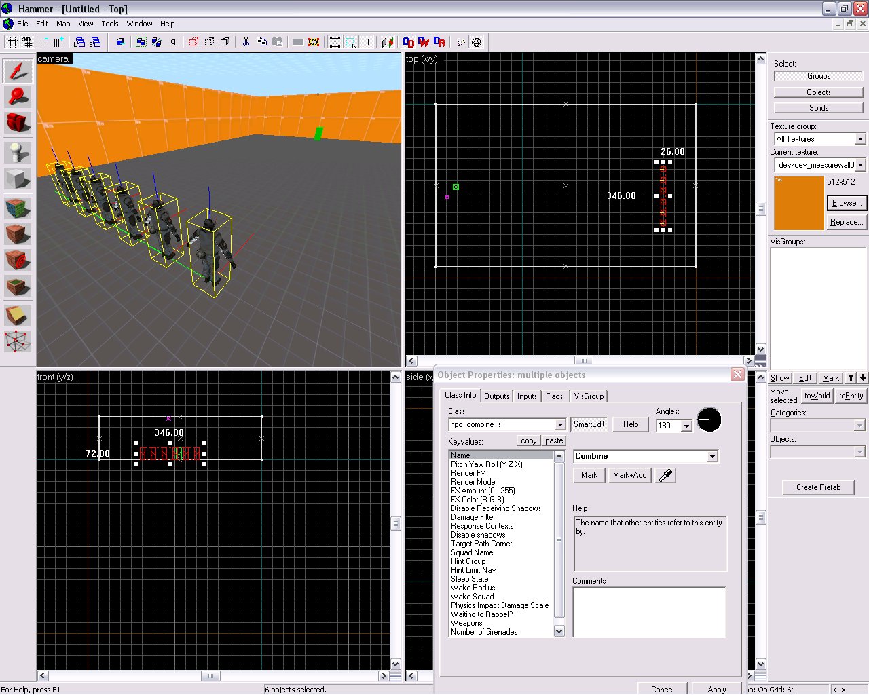Click the larger grid toolbar icon
This screenshot has height=695, width=869.
(58, 42)
